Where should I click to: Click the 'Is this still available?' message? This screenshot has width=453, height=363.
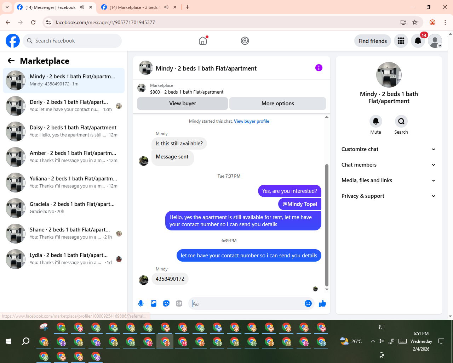179,144
